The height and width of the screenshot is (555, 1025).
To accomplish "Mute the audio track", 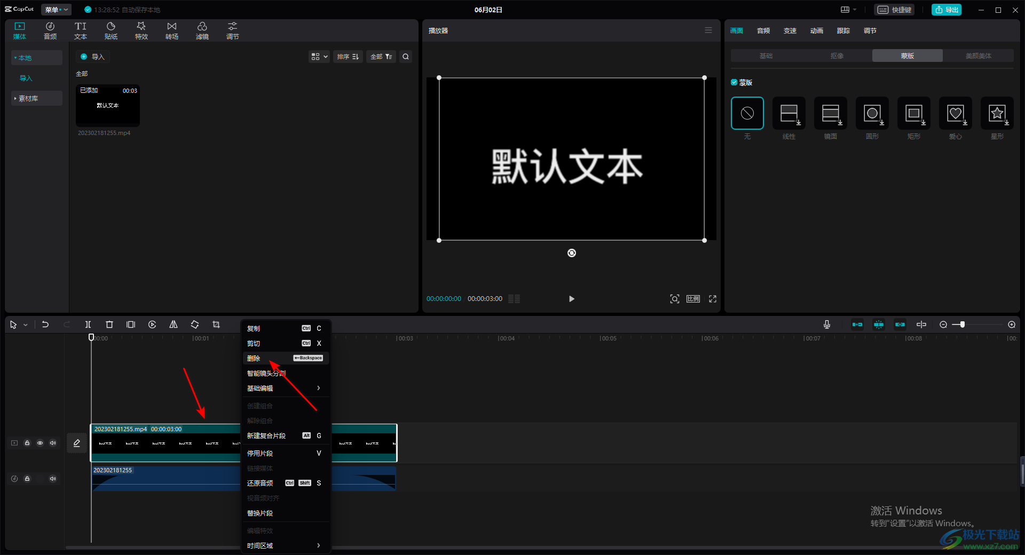I will 53,479.
